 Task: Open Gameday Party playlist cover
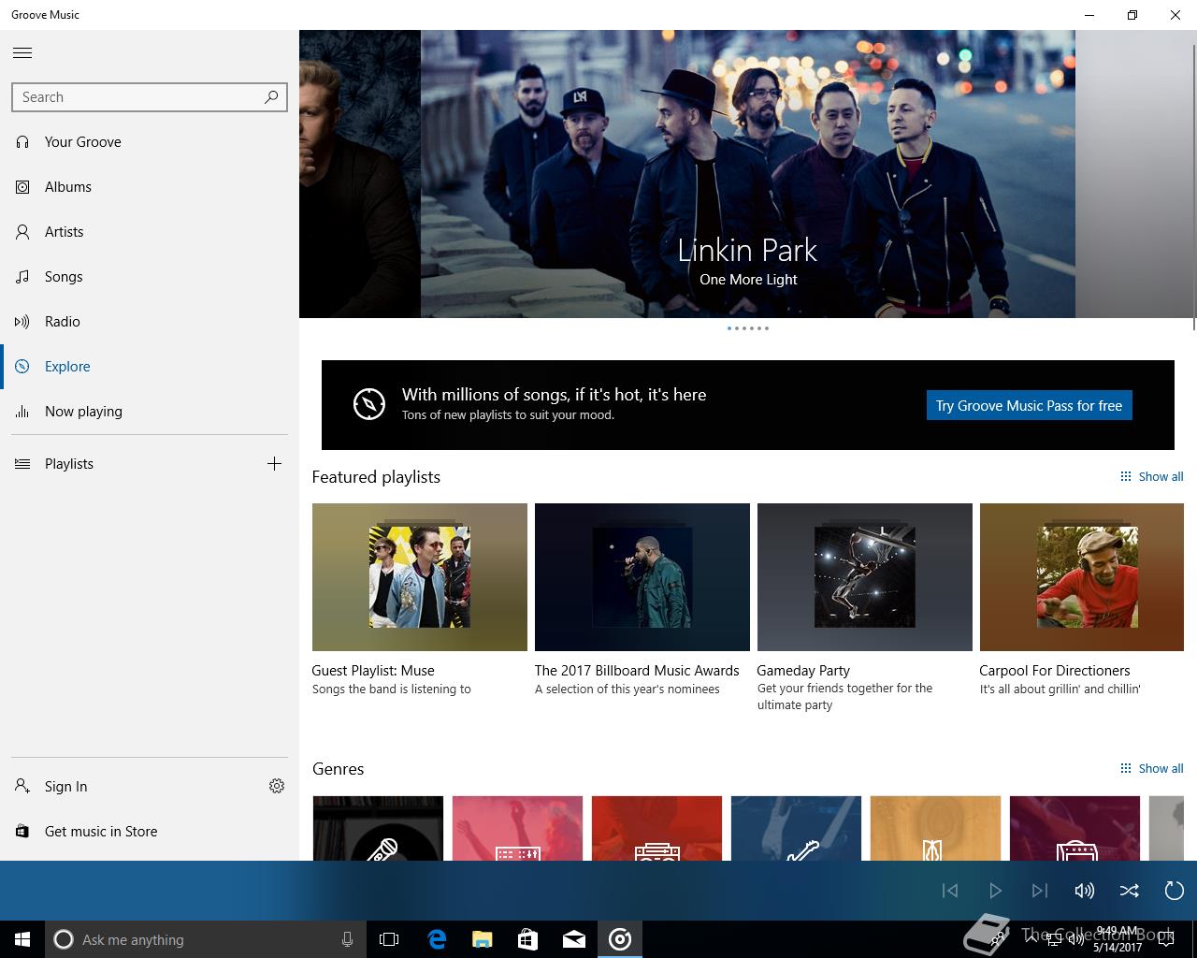pyautogui.click(x=865, y=577)
